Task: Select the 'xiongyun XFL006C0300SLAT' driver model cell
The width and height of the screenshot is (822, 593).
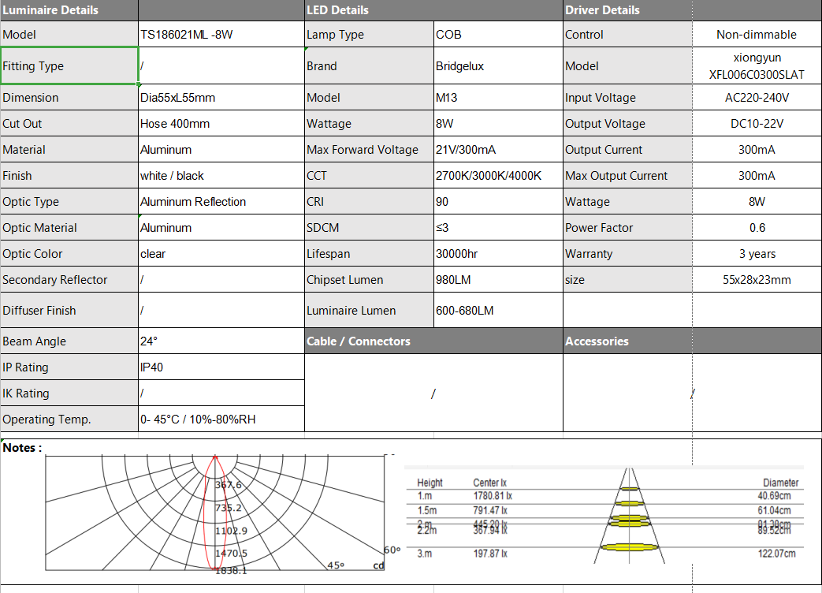Action: point(757,66)
